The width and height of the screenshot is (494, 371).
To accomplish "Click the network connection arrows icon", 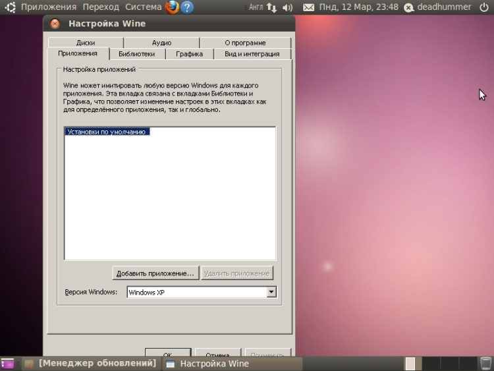I will (x=271, y=7).
